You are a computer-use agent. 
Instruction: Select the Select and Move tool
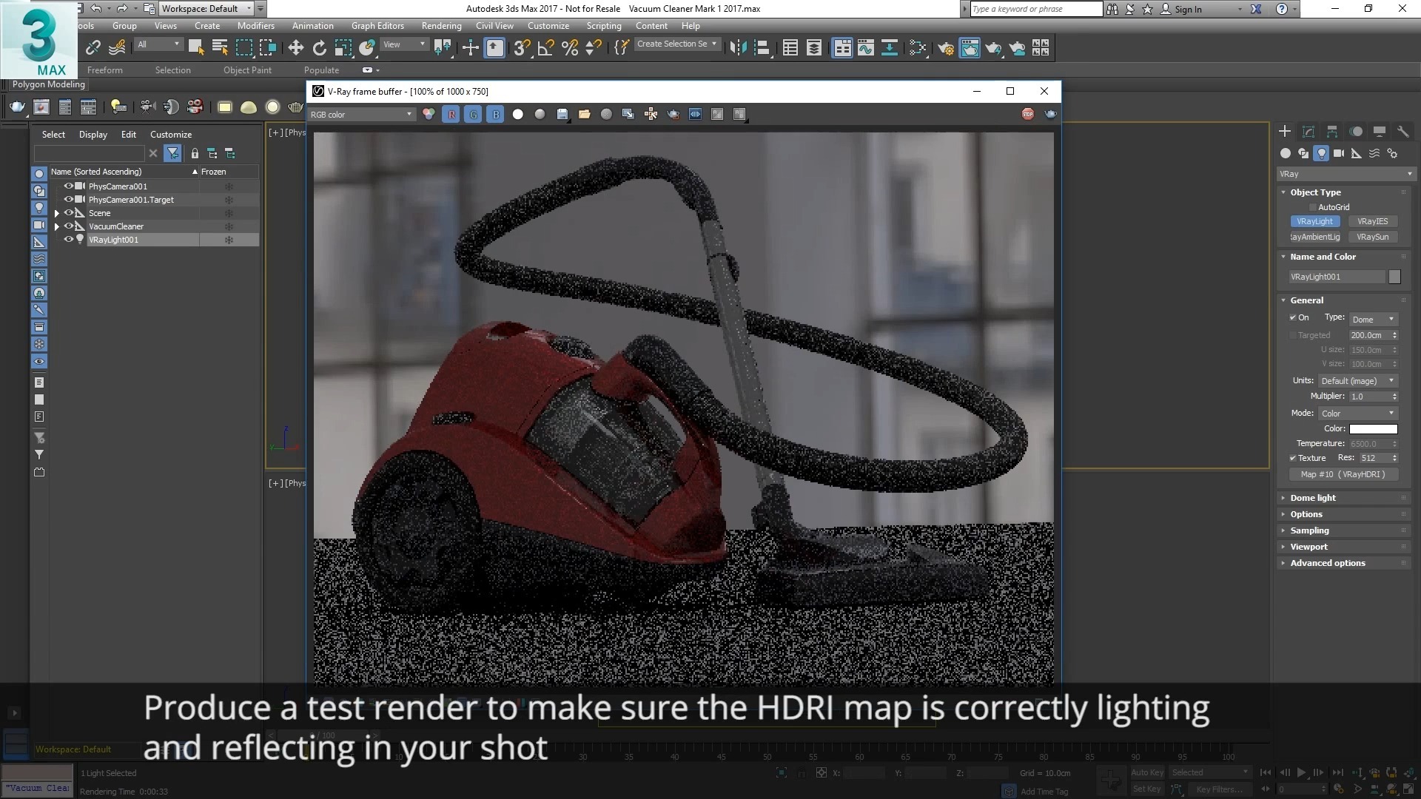(295, 47)
